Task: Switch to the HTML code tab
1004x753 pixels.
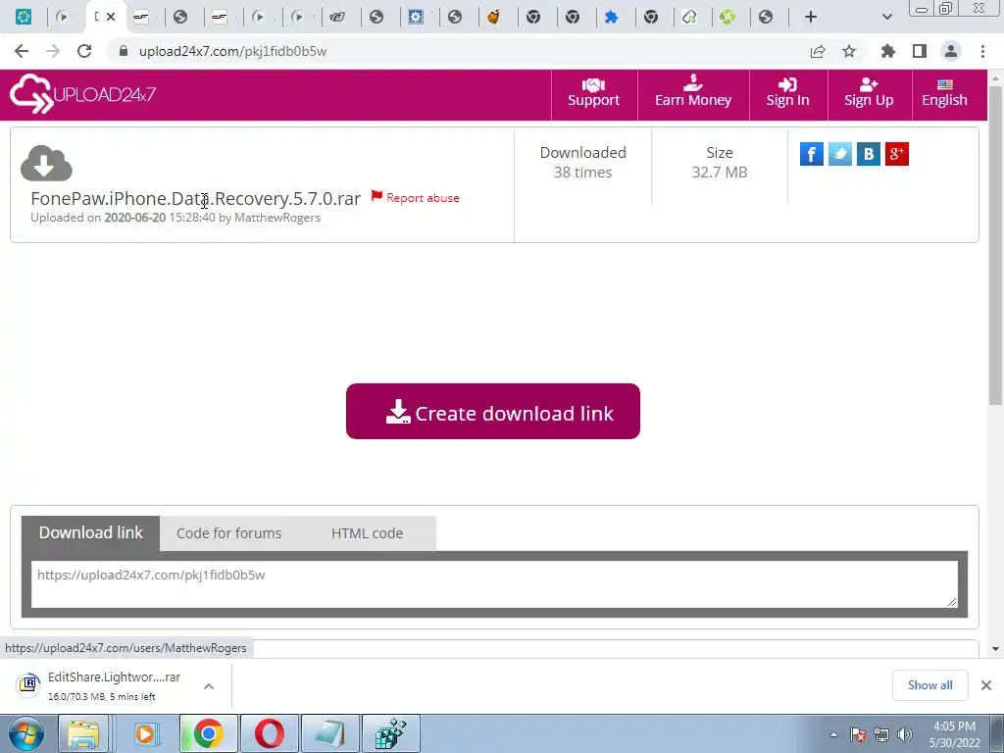Action: point(367,533)
